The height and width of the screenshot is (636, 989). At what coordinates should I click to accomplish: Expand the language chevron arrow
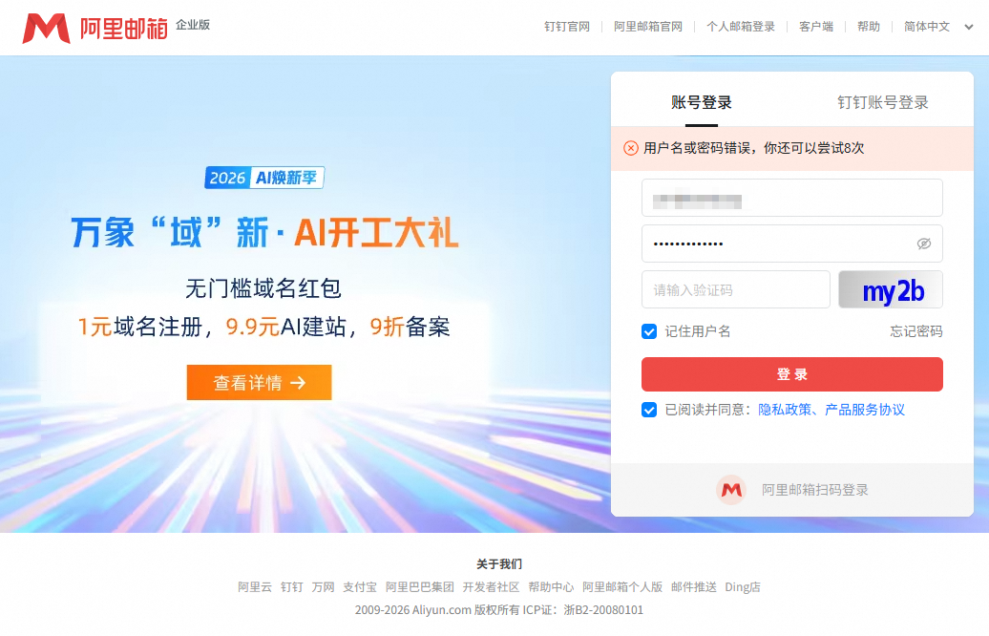click(969, 27)
